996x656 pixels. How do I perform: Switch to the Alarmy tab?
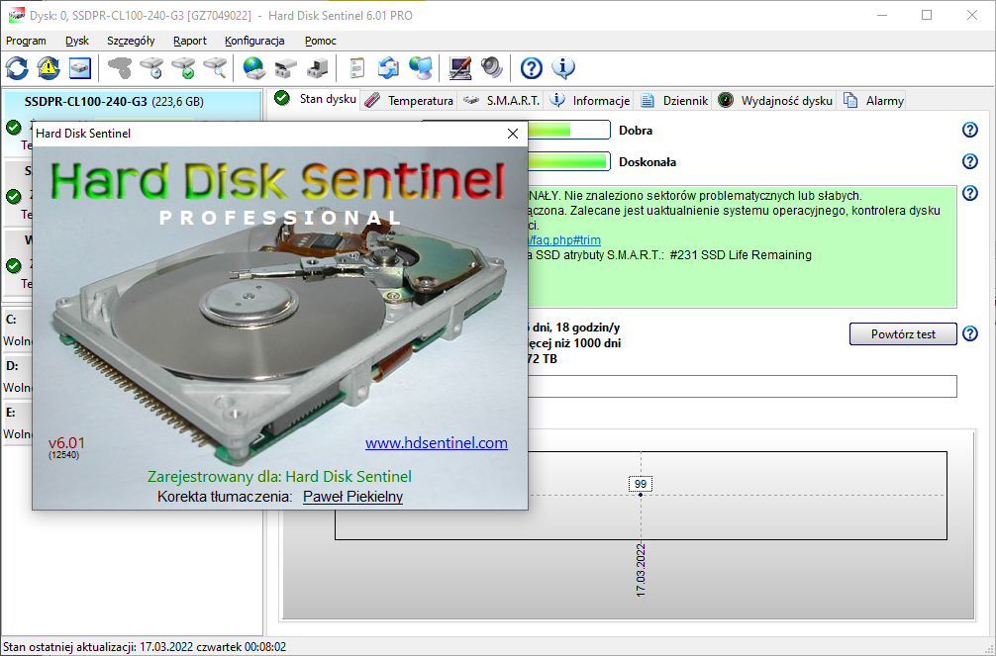[872, 100]
